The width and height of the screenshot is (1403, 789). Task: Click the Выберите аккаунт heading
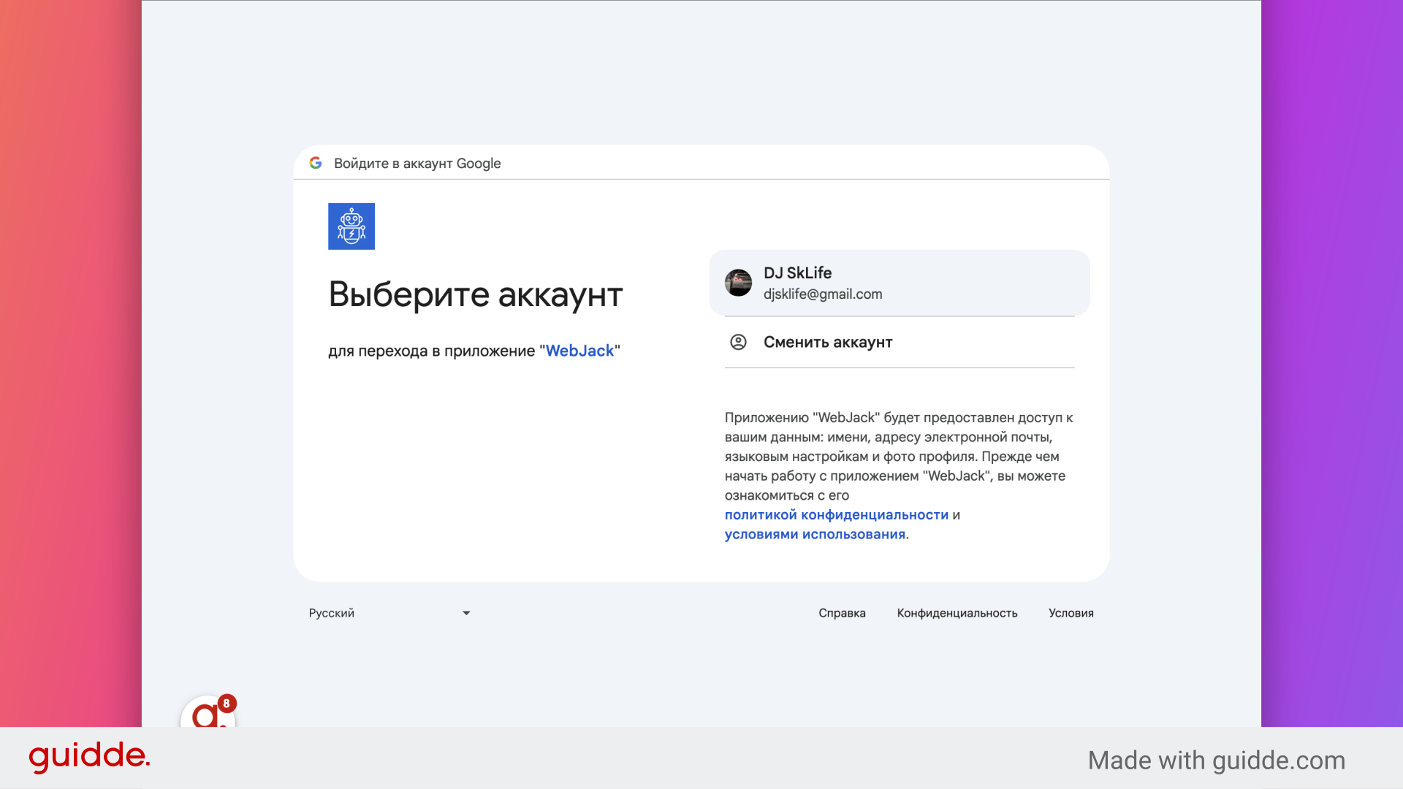(476, 294)
